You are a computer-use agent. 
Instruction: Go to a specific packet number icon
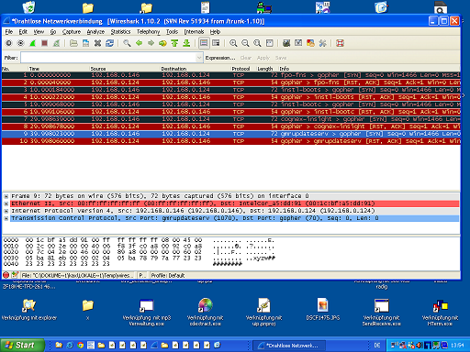click(162, 43)
